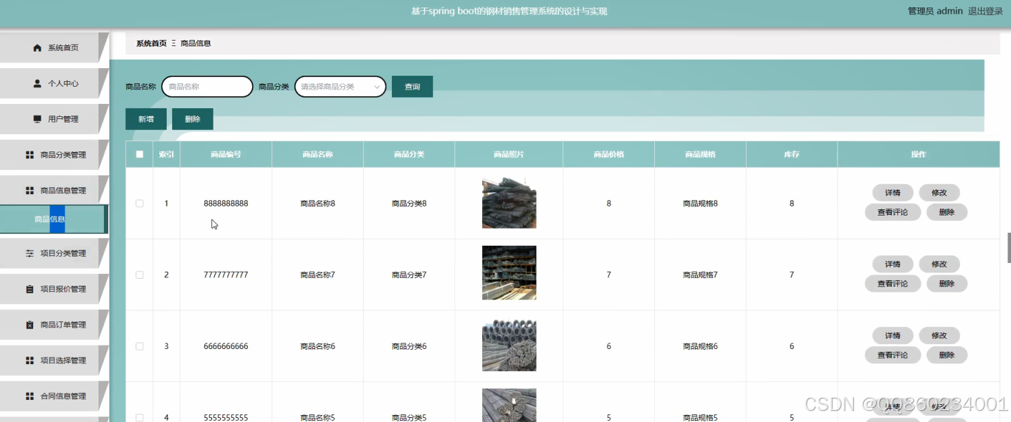Click the cell 商品名称6
This screenshot has height=422, width=1011.
pyautogui.click(x=317, y=346)
